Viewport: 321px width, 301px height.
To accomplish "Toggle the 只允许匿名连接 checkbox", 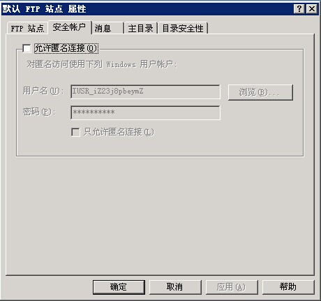I will (75, 132).
